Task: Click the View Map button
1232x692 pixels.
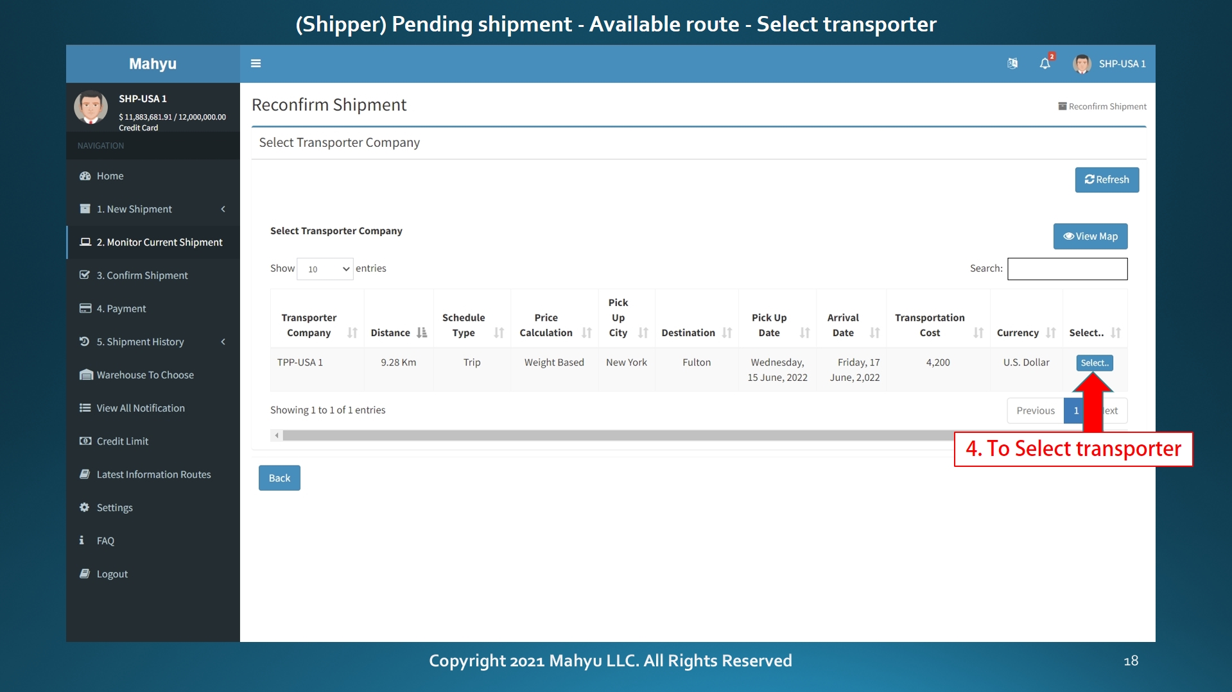Action: point(1090,236)
